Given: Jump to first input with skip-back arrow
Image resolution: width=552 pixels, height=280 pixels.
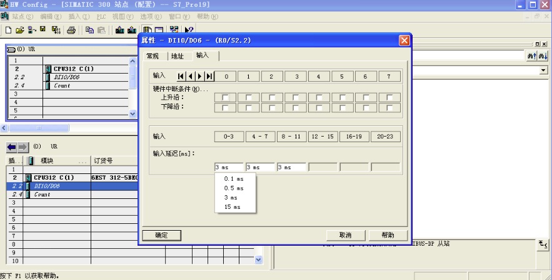Looking at the screenshot, I should [x=181, y=76].
